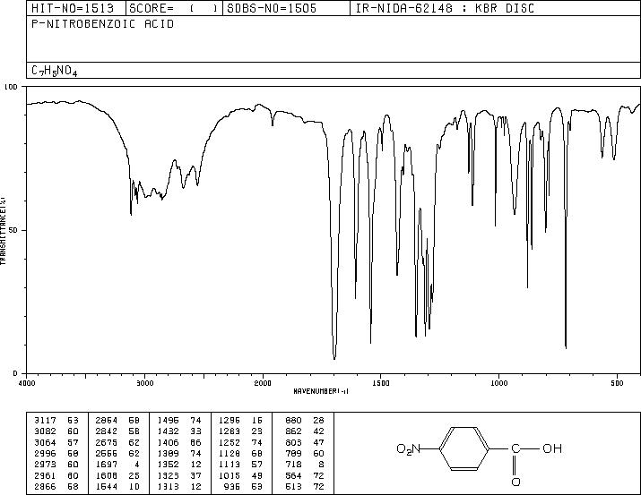The width and height of the screenshot is (641, 495).
Task: Select the 1252 wavenumber entry
Action: coord(230,442)
